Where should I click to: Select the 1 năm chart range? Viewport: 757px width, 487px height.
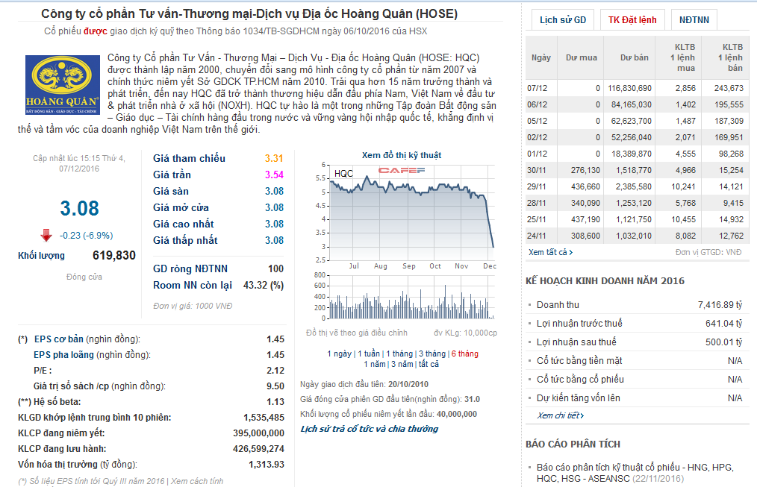[x=375, y=364]
